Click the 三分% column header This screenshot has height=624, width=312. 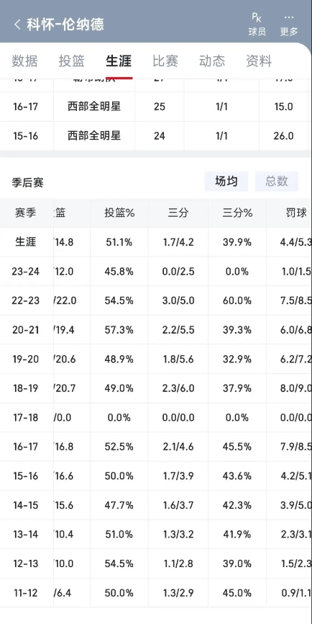(237, 213)
